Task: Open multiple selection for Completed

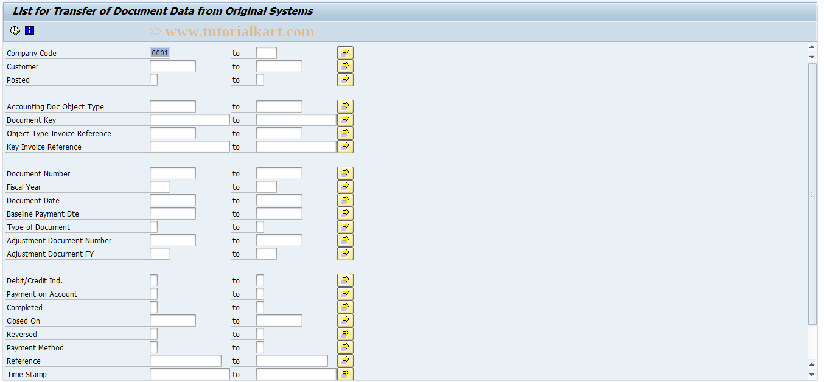Action: coord(345,307)
